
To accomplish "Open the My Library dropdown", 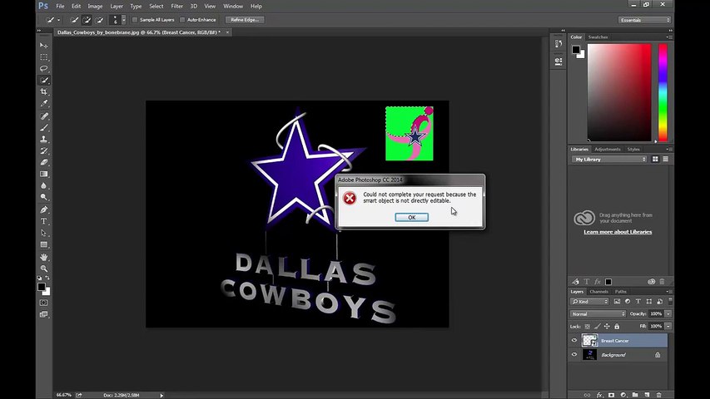I will [609, 160].
